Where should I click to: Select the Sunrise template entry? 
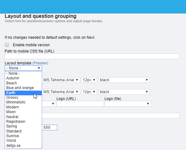tap(23, 136)
